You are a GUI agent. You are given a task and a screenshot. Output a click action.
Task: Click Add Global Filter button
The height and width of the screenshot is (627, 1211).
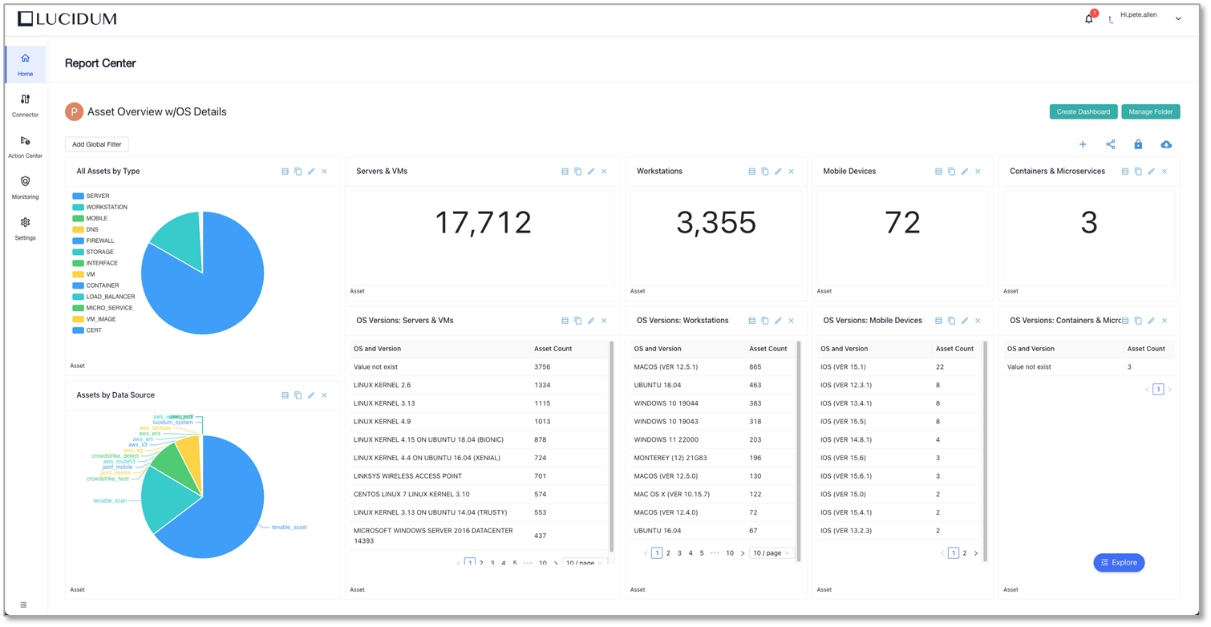[97, 144]
